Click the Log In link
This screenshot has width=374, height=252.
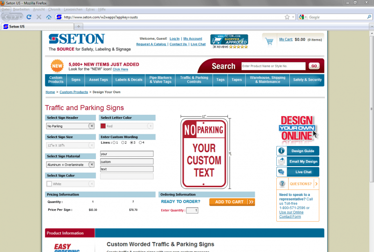pos(174,39)
